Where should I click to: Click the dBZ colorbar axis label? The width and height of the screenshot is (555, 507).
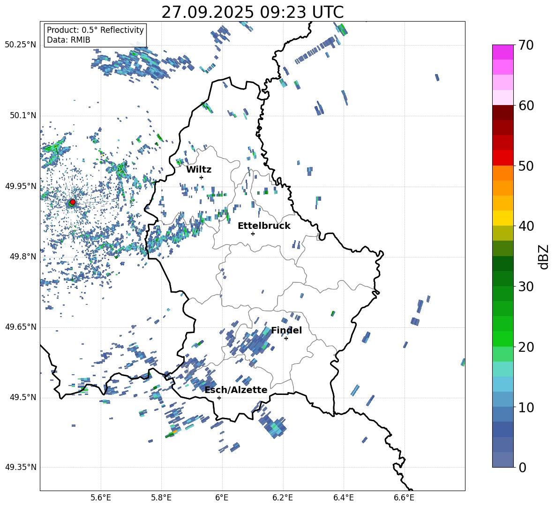pyautogui.click(x=544, y=257)
